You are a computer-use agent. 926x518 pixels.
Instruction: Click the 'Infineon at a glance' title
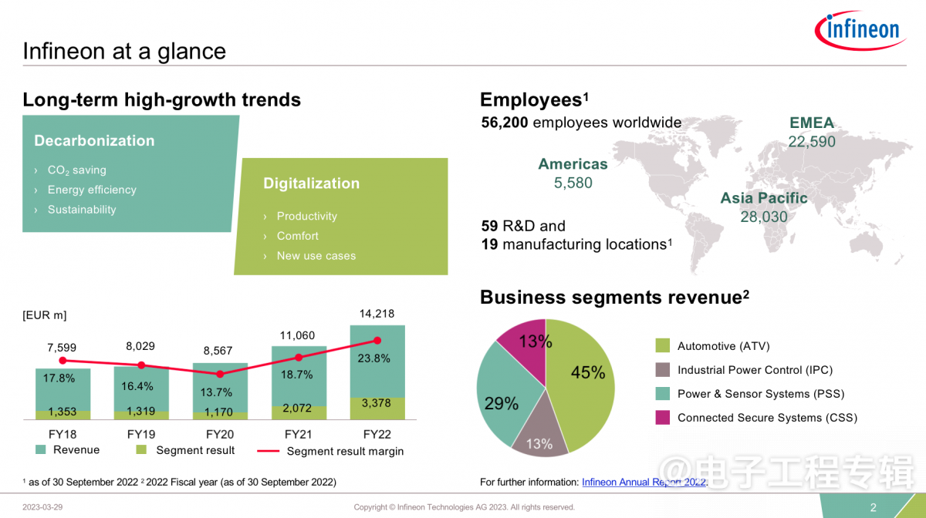coord(124,51)
